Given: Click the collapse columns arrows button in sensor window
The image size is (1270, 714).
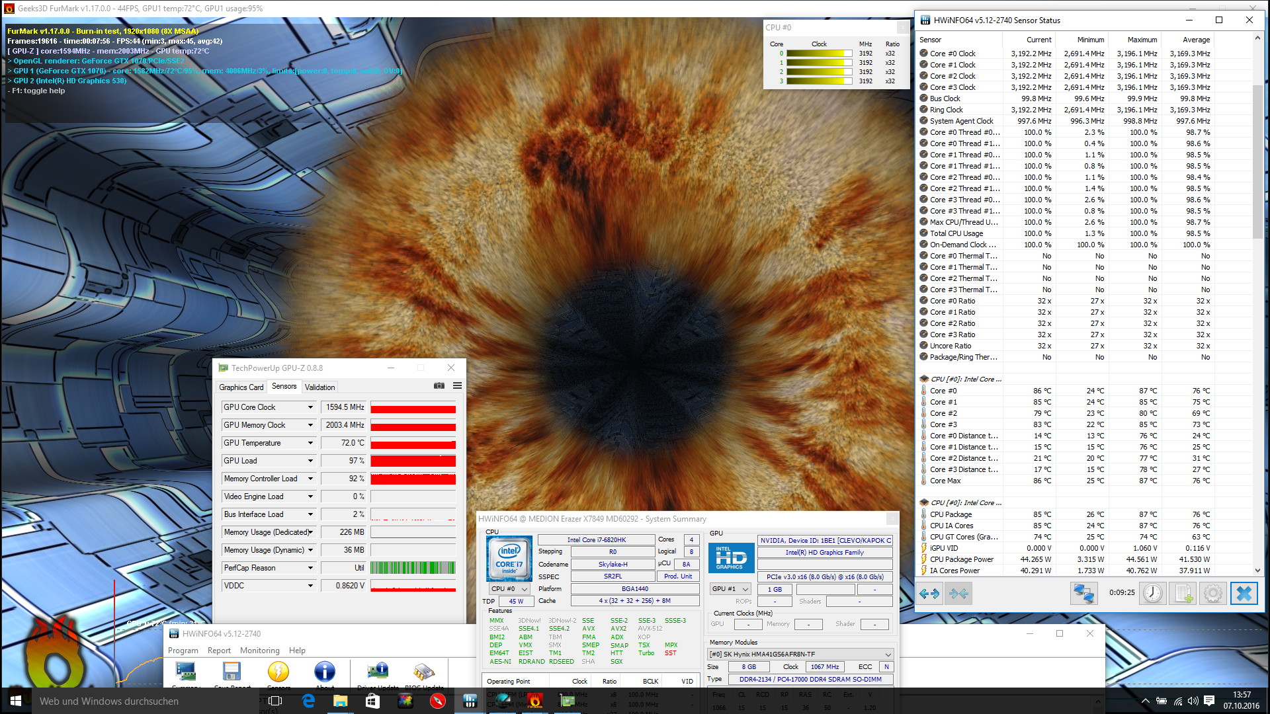Looking at the screenshot, I should (959, 594).
